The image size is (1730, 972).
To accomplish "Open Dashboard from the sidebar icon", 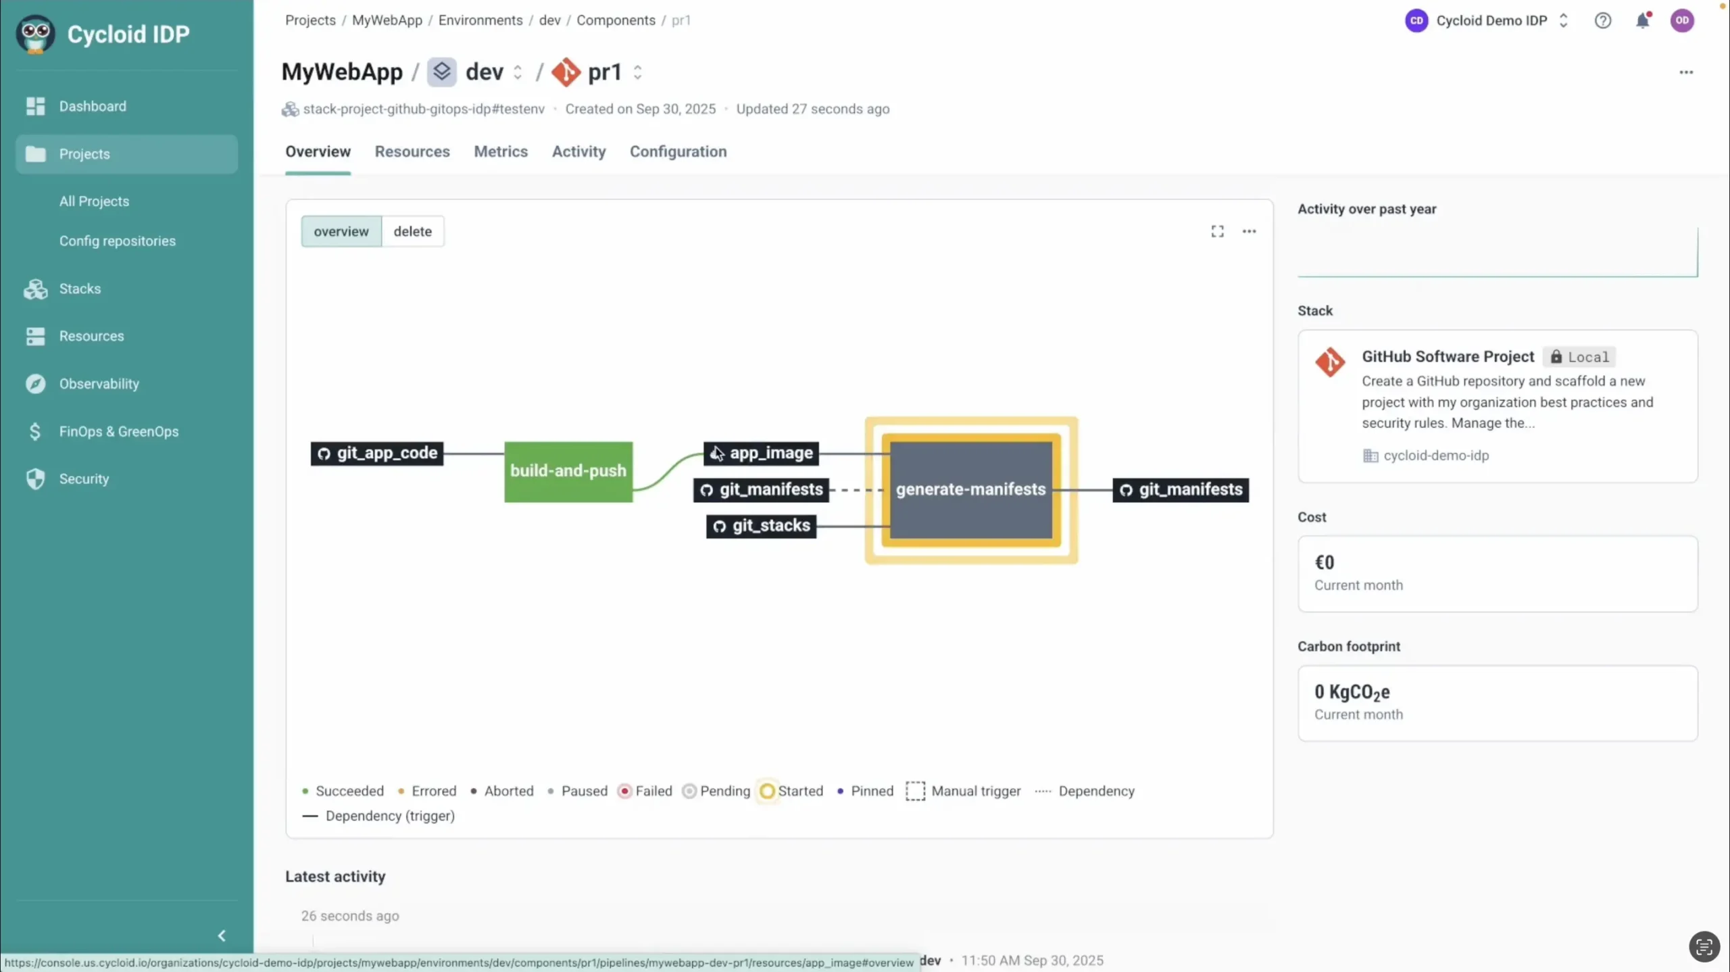I will 35,106.
